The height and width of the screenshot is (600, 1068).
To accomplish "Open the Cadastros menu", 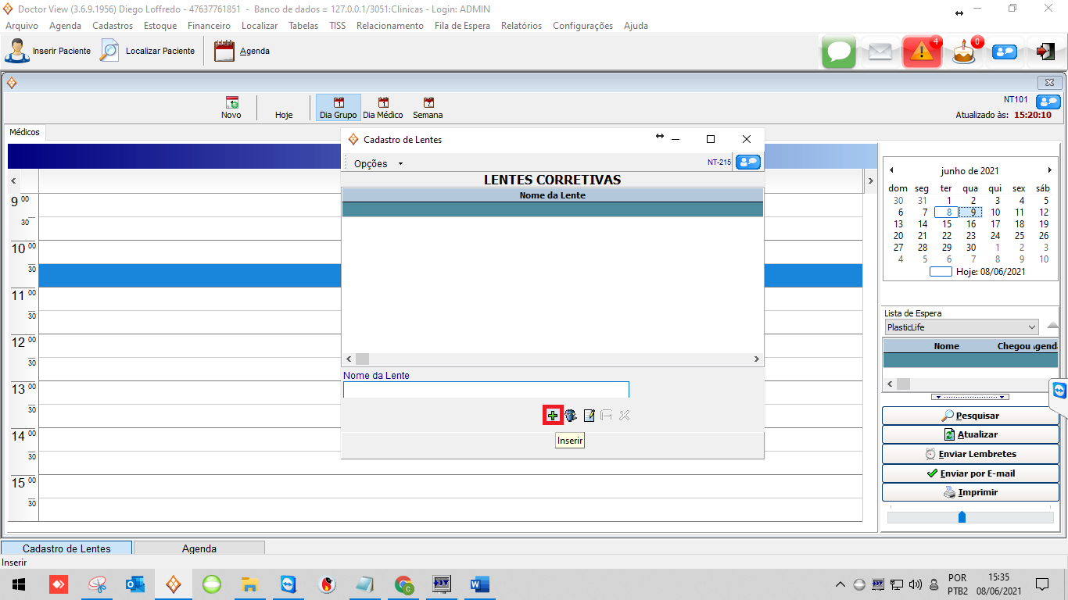I will (113, 26).
